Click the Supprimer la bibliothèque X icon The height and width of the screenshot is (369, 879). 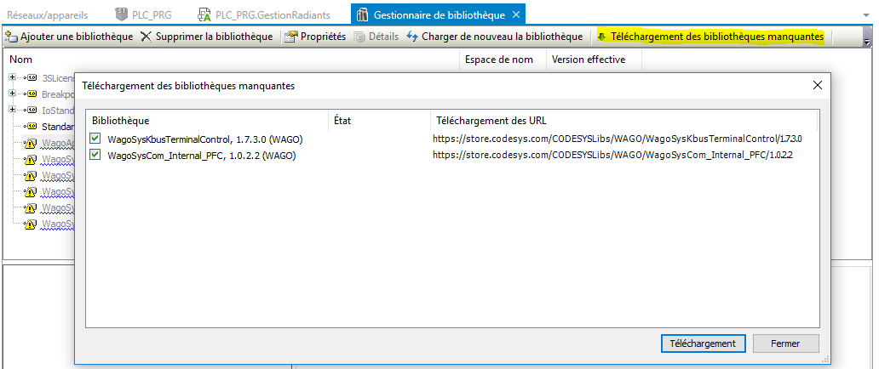pos(147,37)
